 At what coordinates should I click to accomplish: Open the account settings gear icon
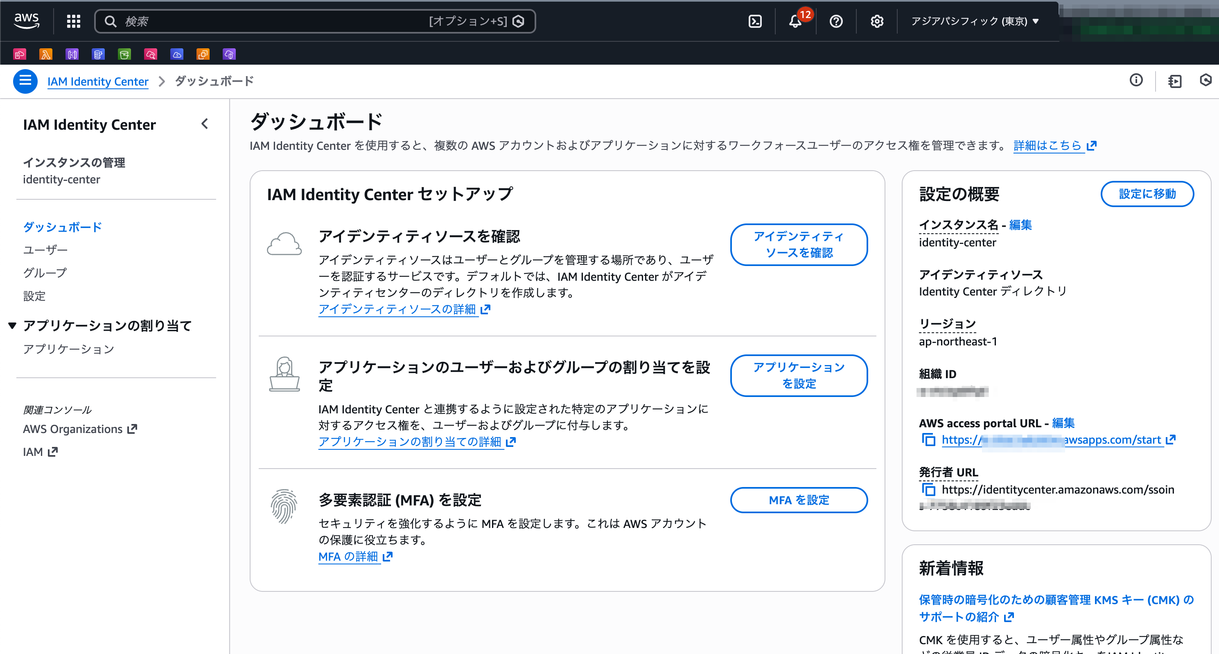876,21
